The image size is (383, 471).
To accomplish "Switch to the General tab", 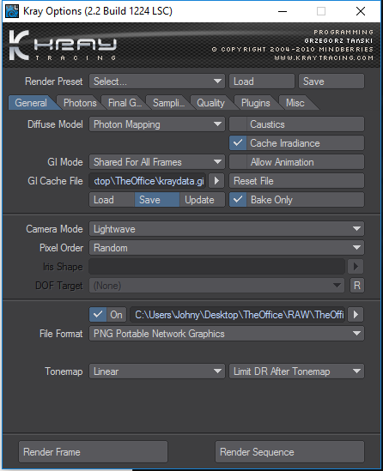I will tap(31, 103).
